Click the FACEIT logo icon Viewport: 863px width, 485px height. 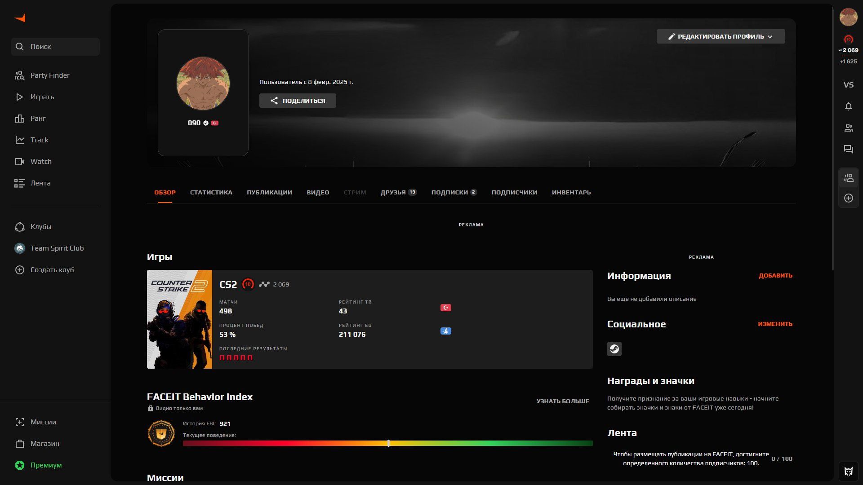(20, 18)
